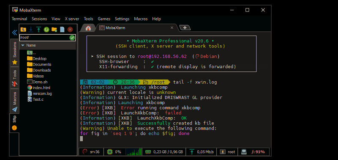Refresh the SFTP folder listing
Image resolution: width=338 pixels, height=160 pixels.
46,30
